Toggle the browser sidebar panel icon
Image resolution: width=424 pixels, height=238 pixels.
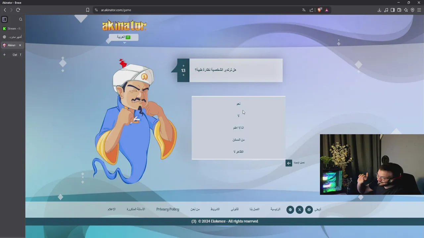tap(393, 10)
